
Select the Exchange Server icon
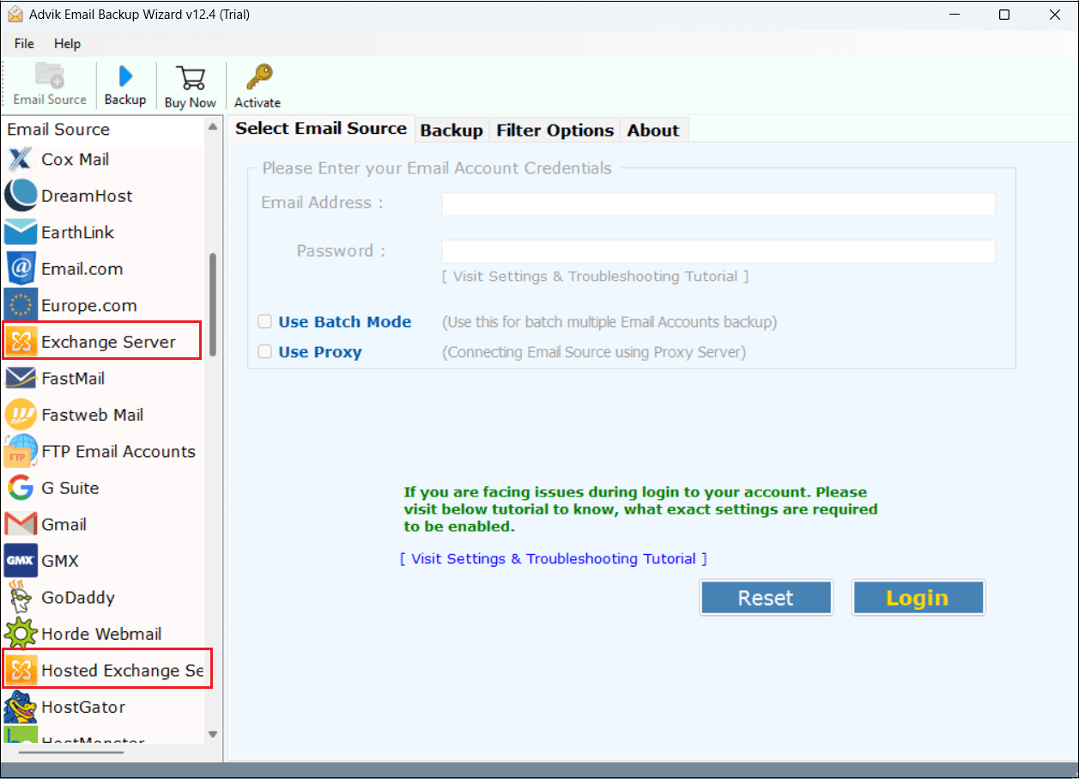[20, 342]
